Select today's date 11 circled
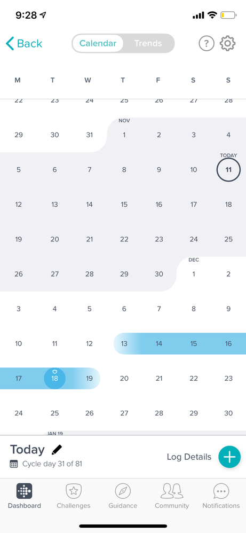This screenshot has height=533, width=246. (228, 170)
